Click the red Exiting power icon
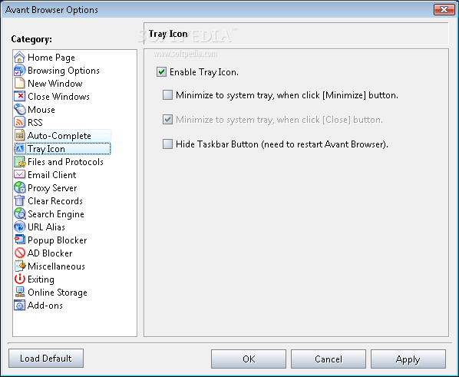 tap(19, 279)
